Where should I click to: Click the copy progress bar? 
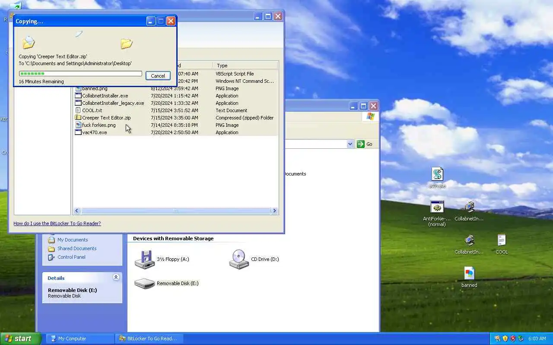(80, 74)
